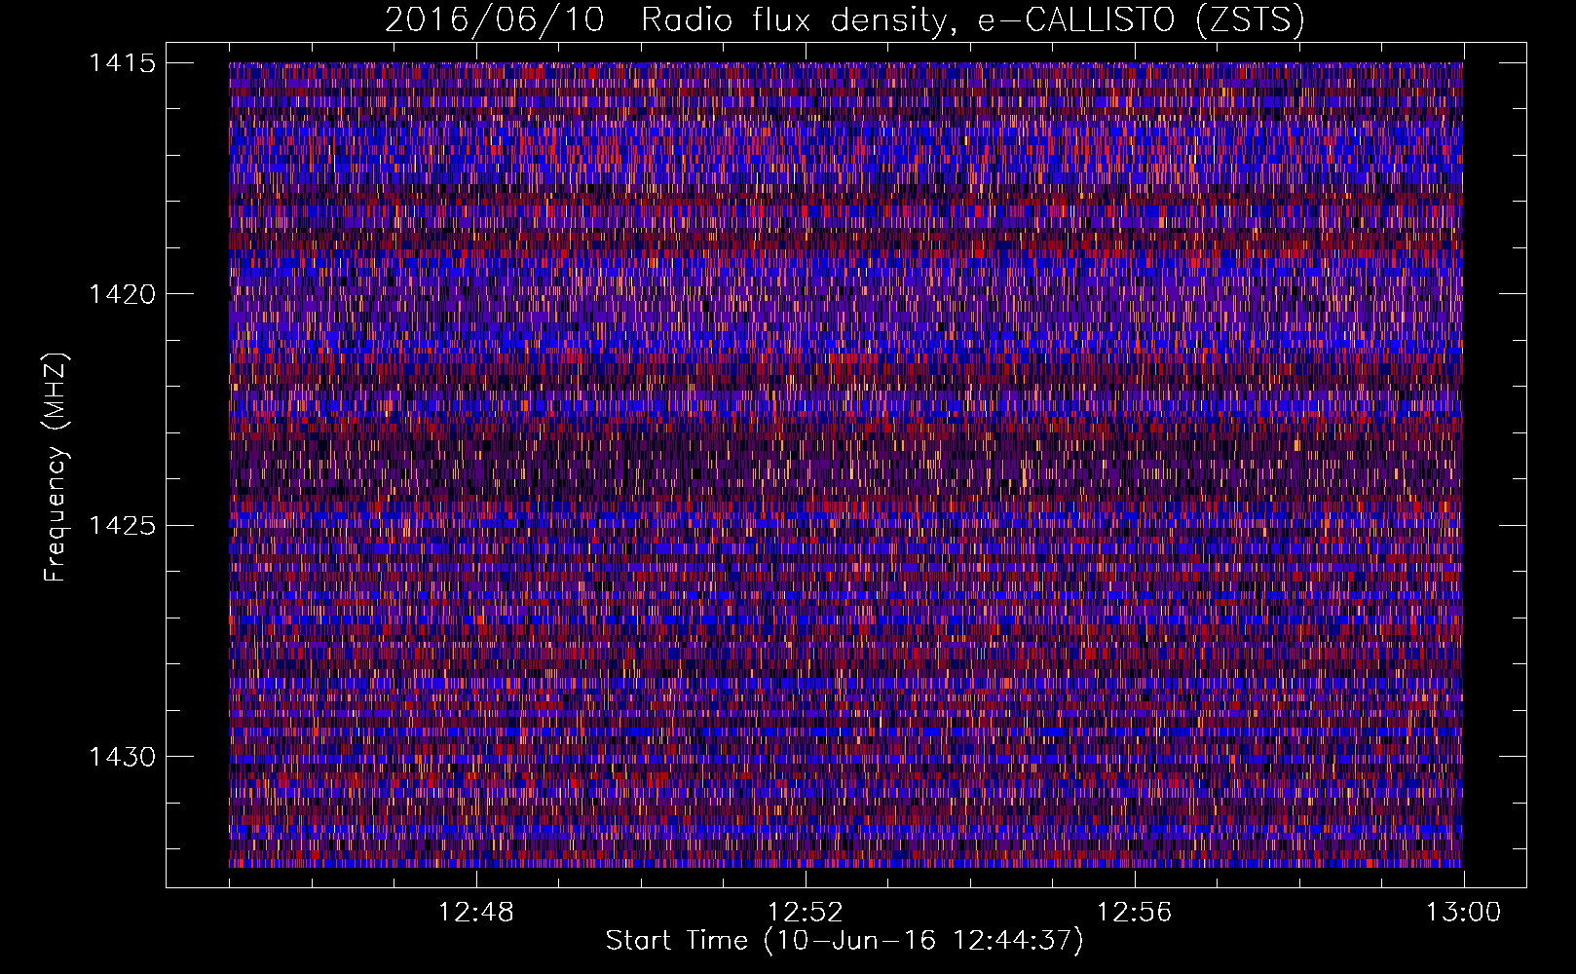Click the 1415 frequency tick label

click(x=123, y=63)
